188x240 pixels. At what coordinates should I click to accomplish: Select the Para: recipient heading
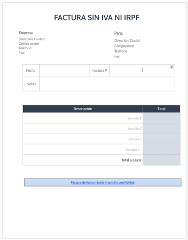[x=118, y=33]
